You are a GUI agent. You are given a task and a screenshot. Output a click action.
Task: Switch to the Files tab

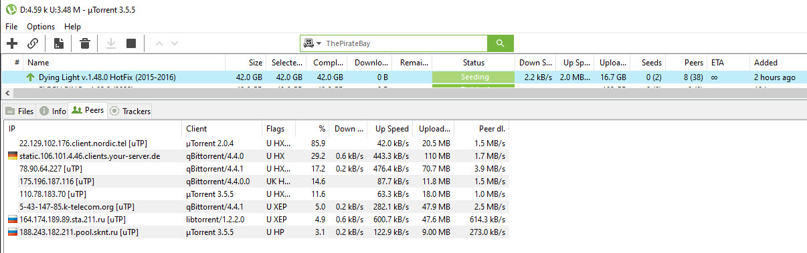point(20,111)
